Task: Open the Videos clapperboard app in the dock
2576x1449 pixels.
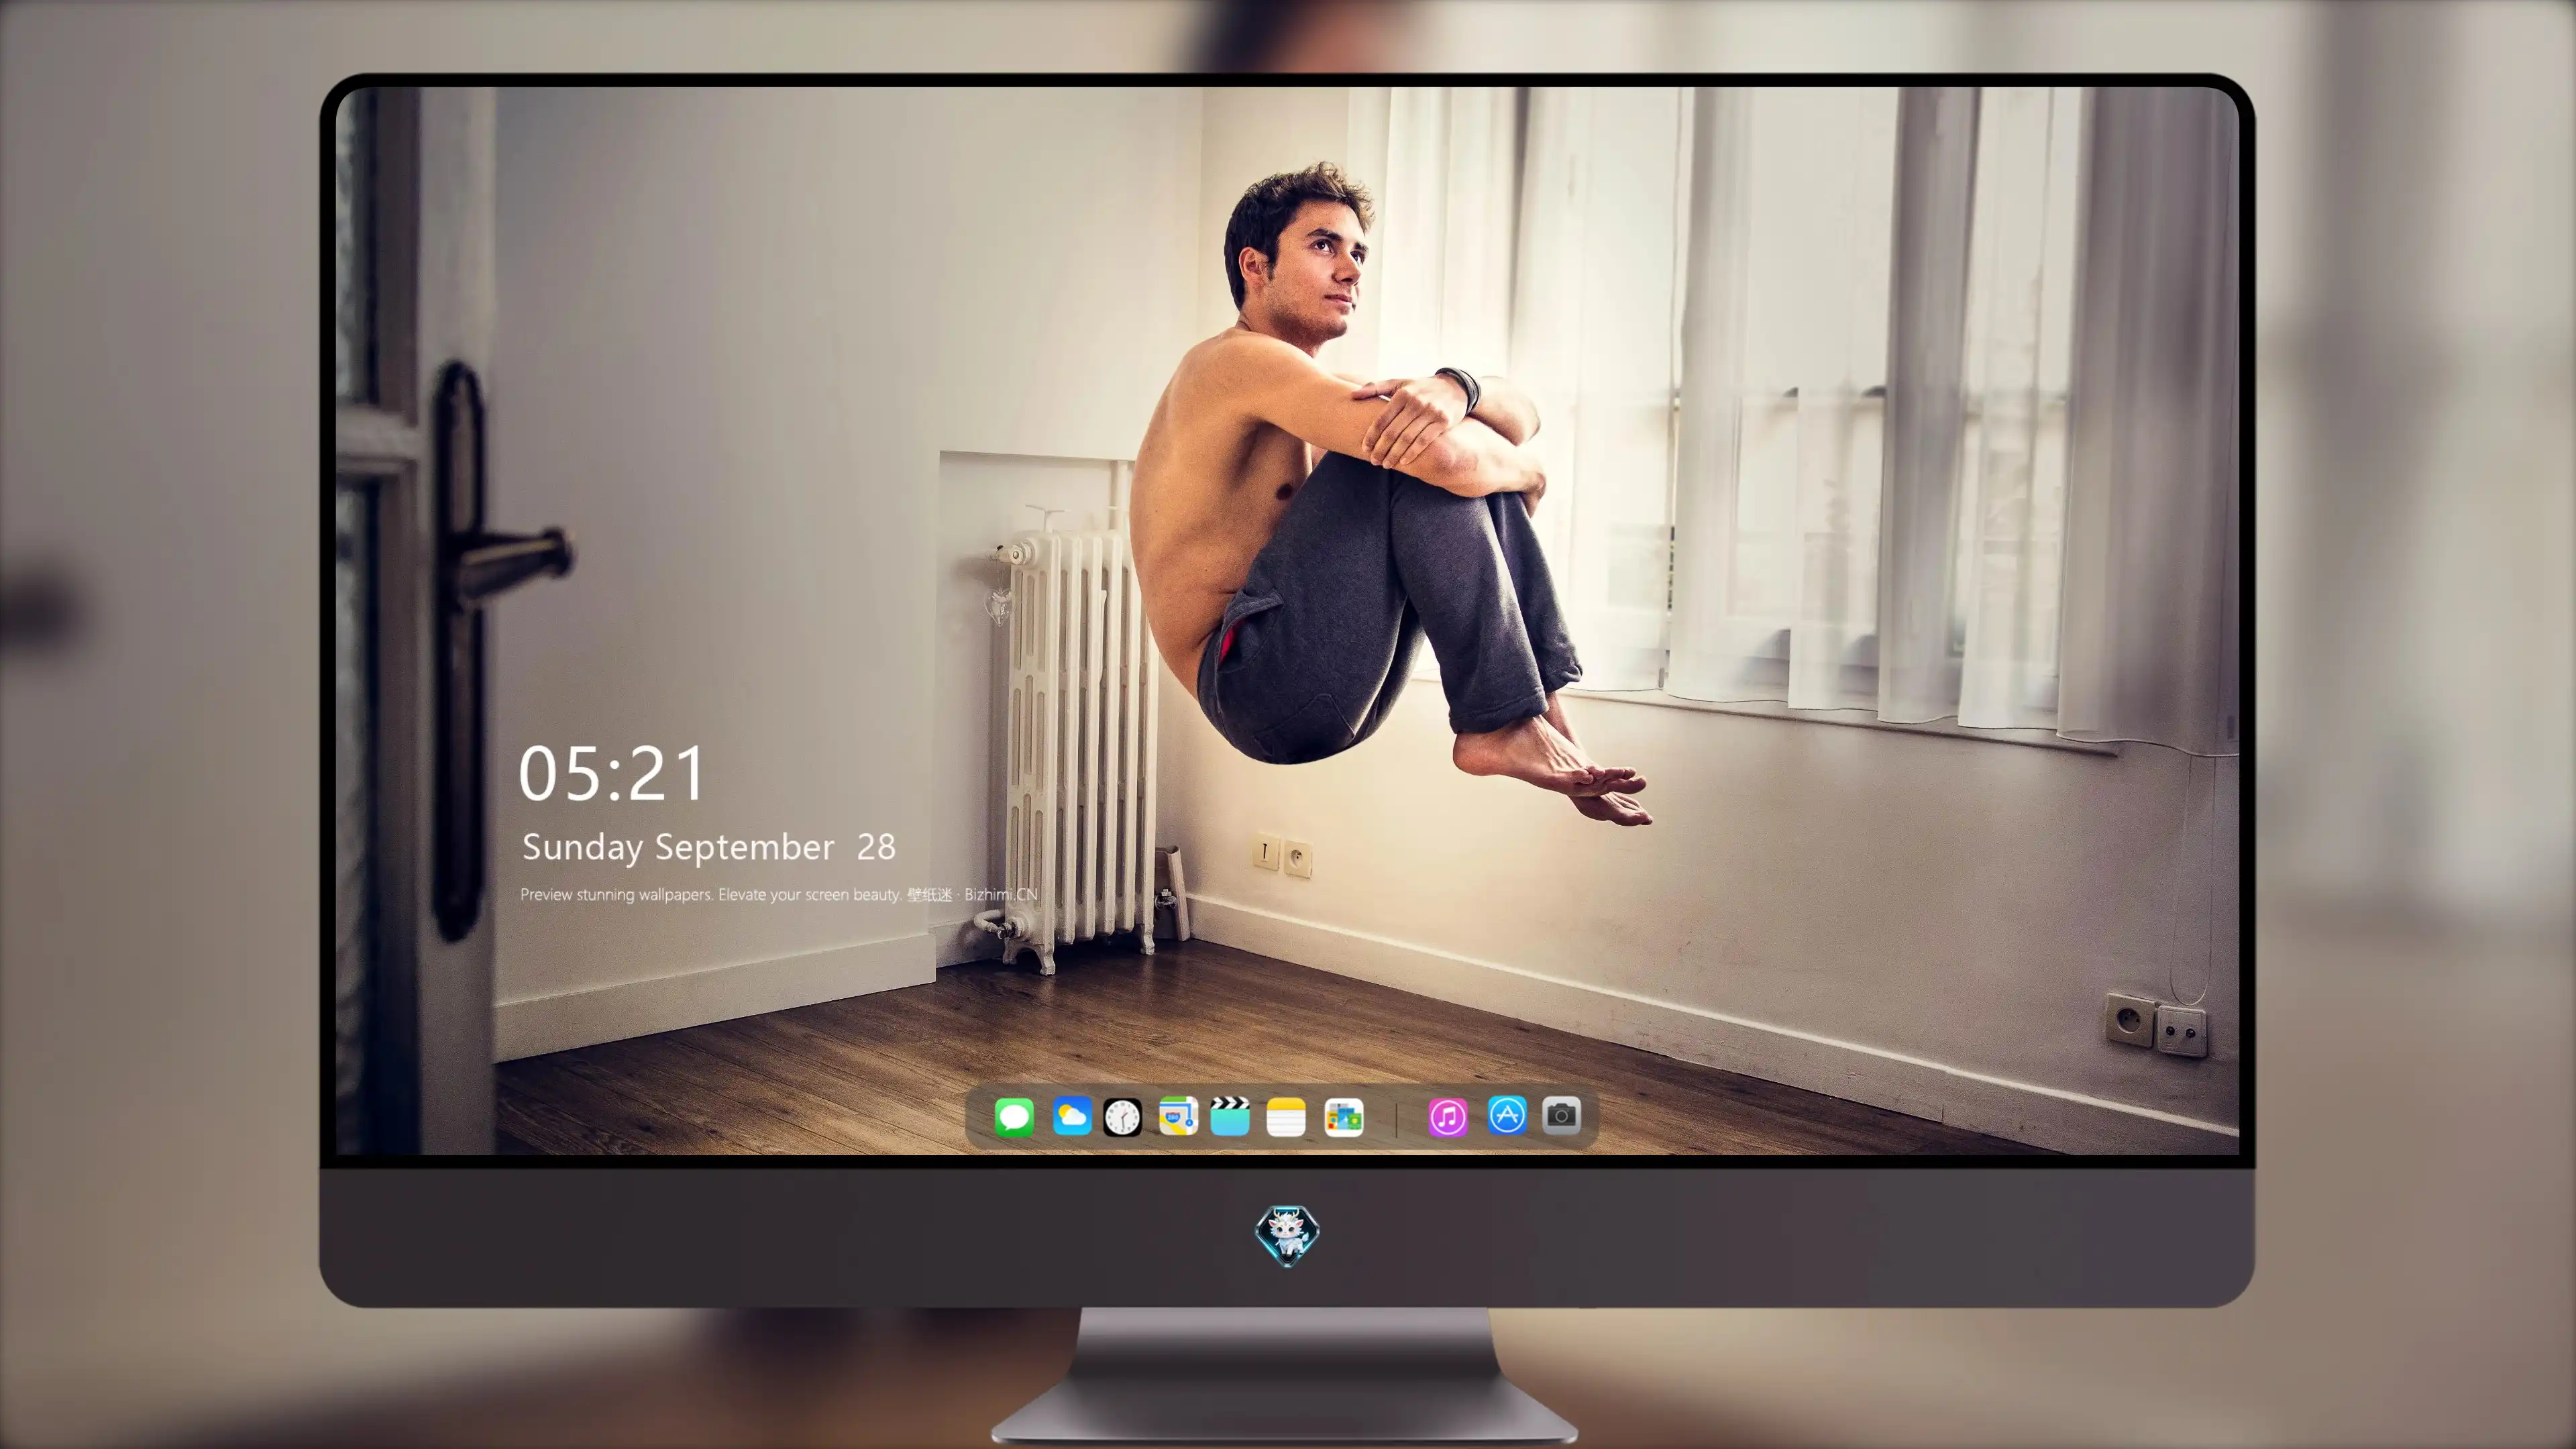Action: point(1230,1116)
